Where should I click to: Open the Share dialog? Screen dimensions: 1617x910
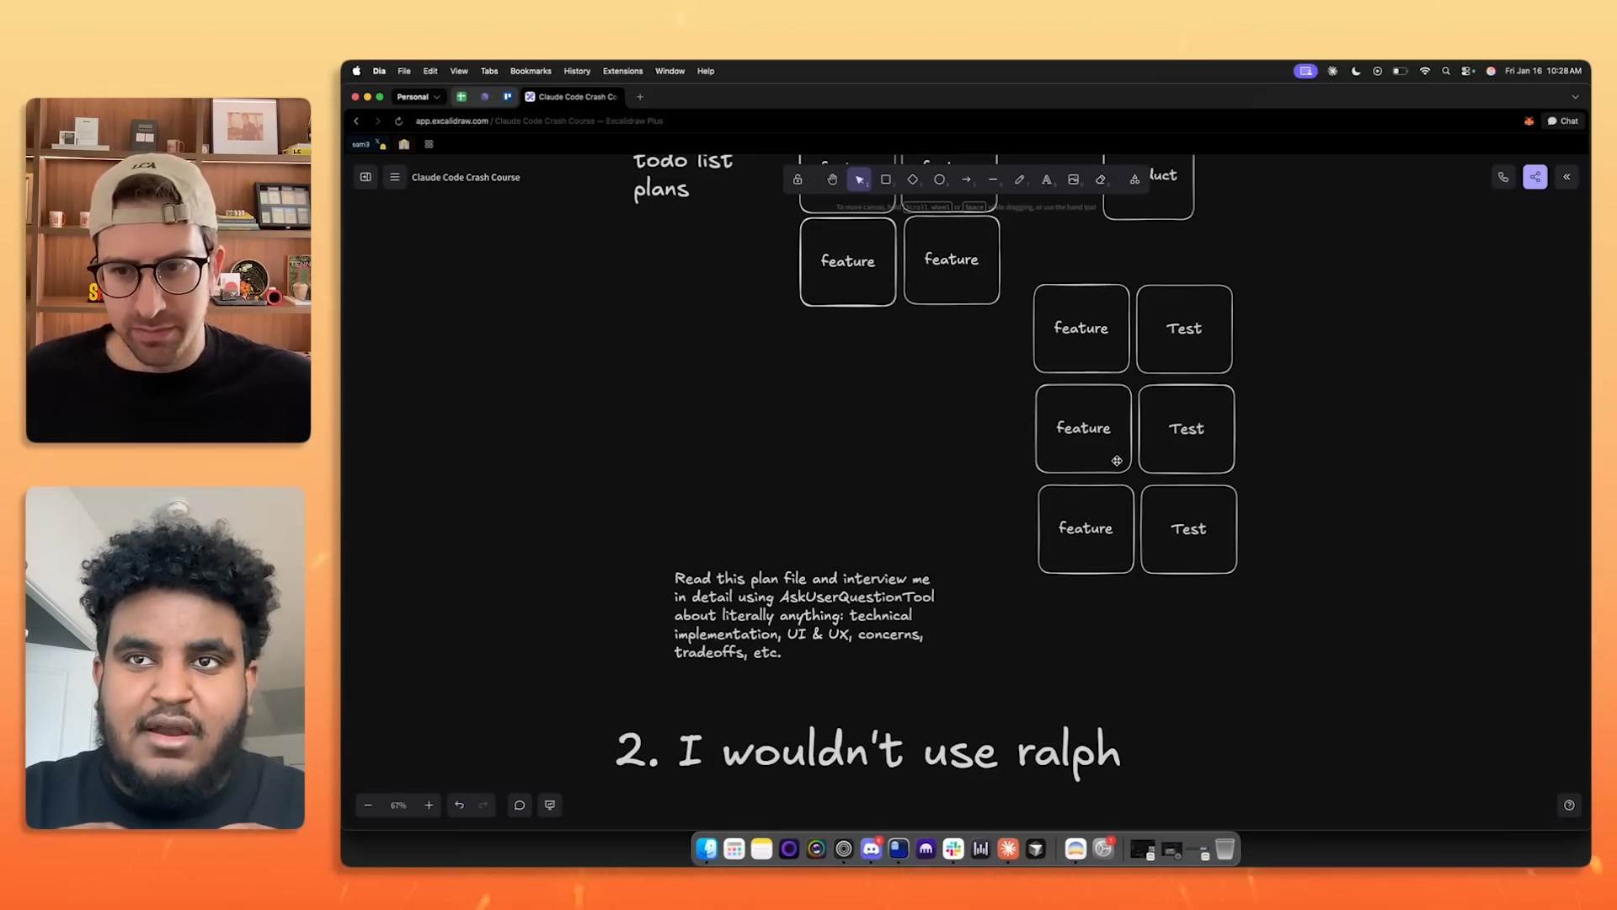coord(1535,177)
